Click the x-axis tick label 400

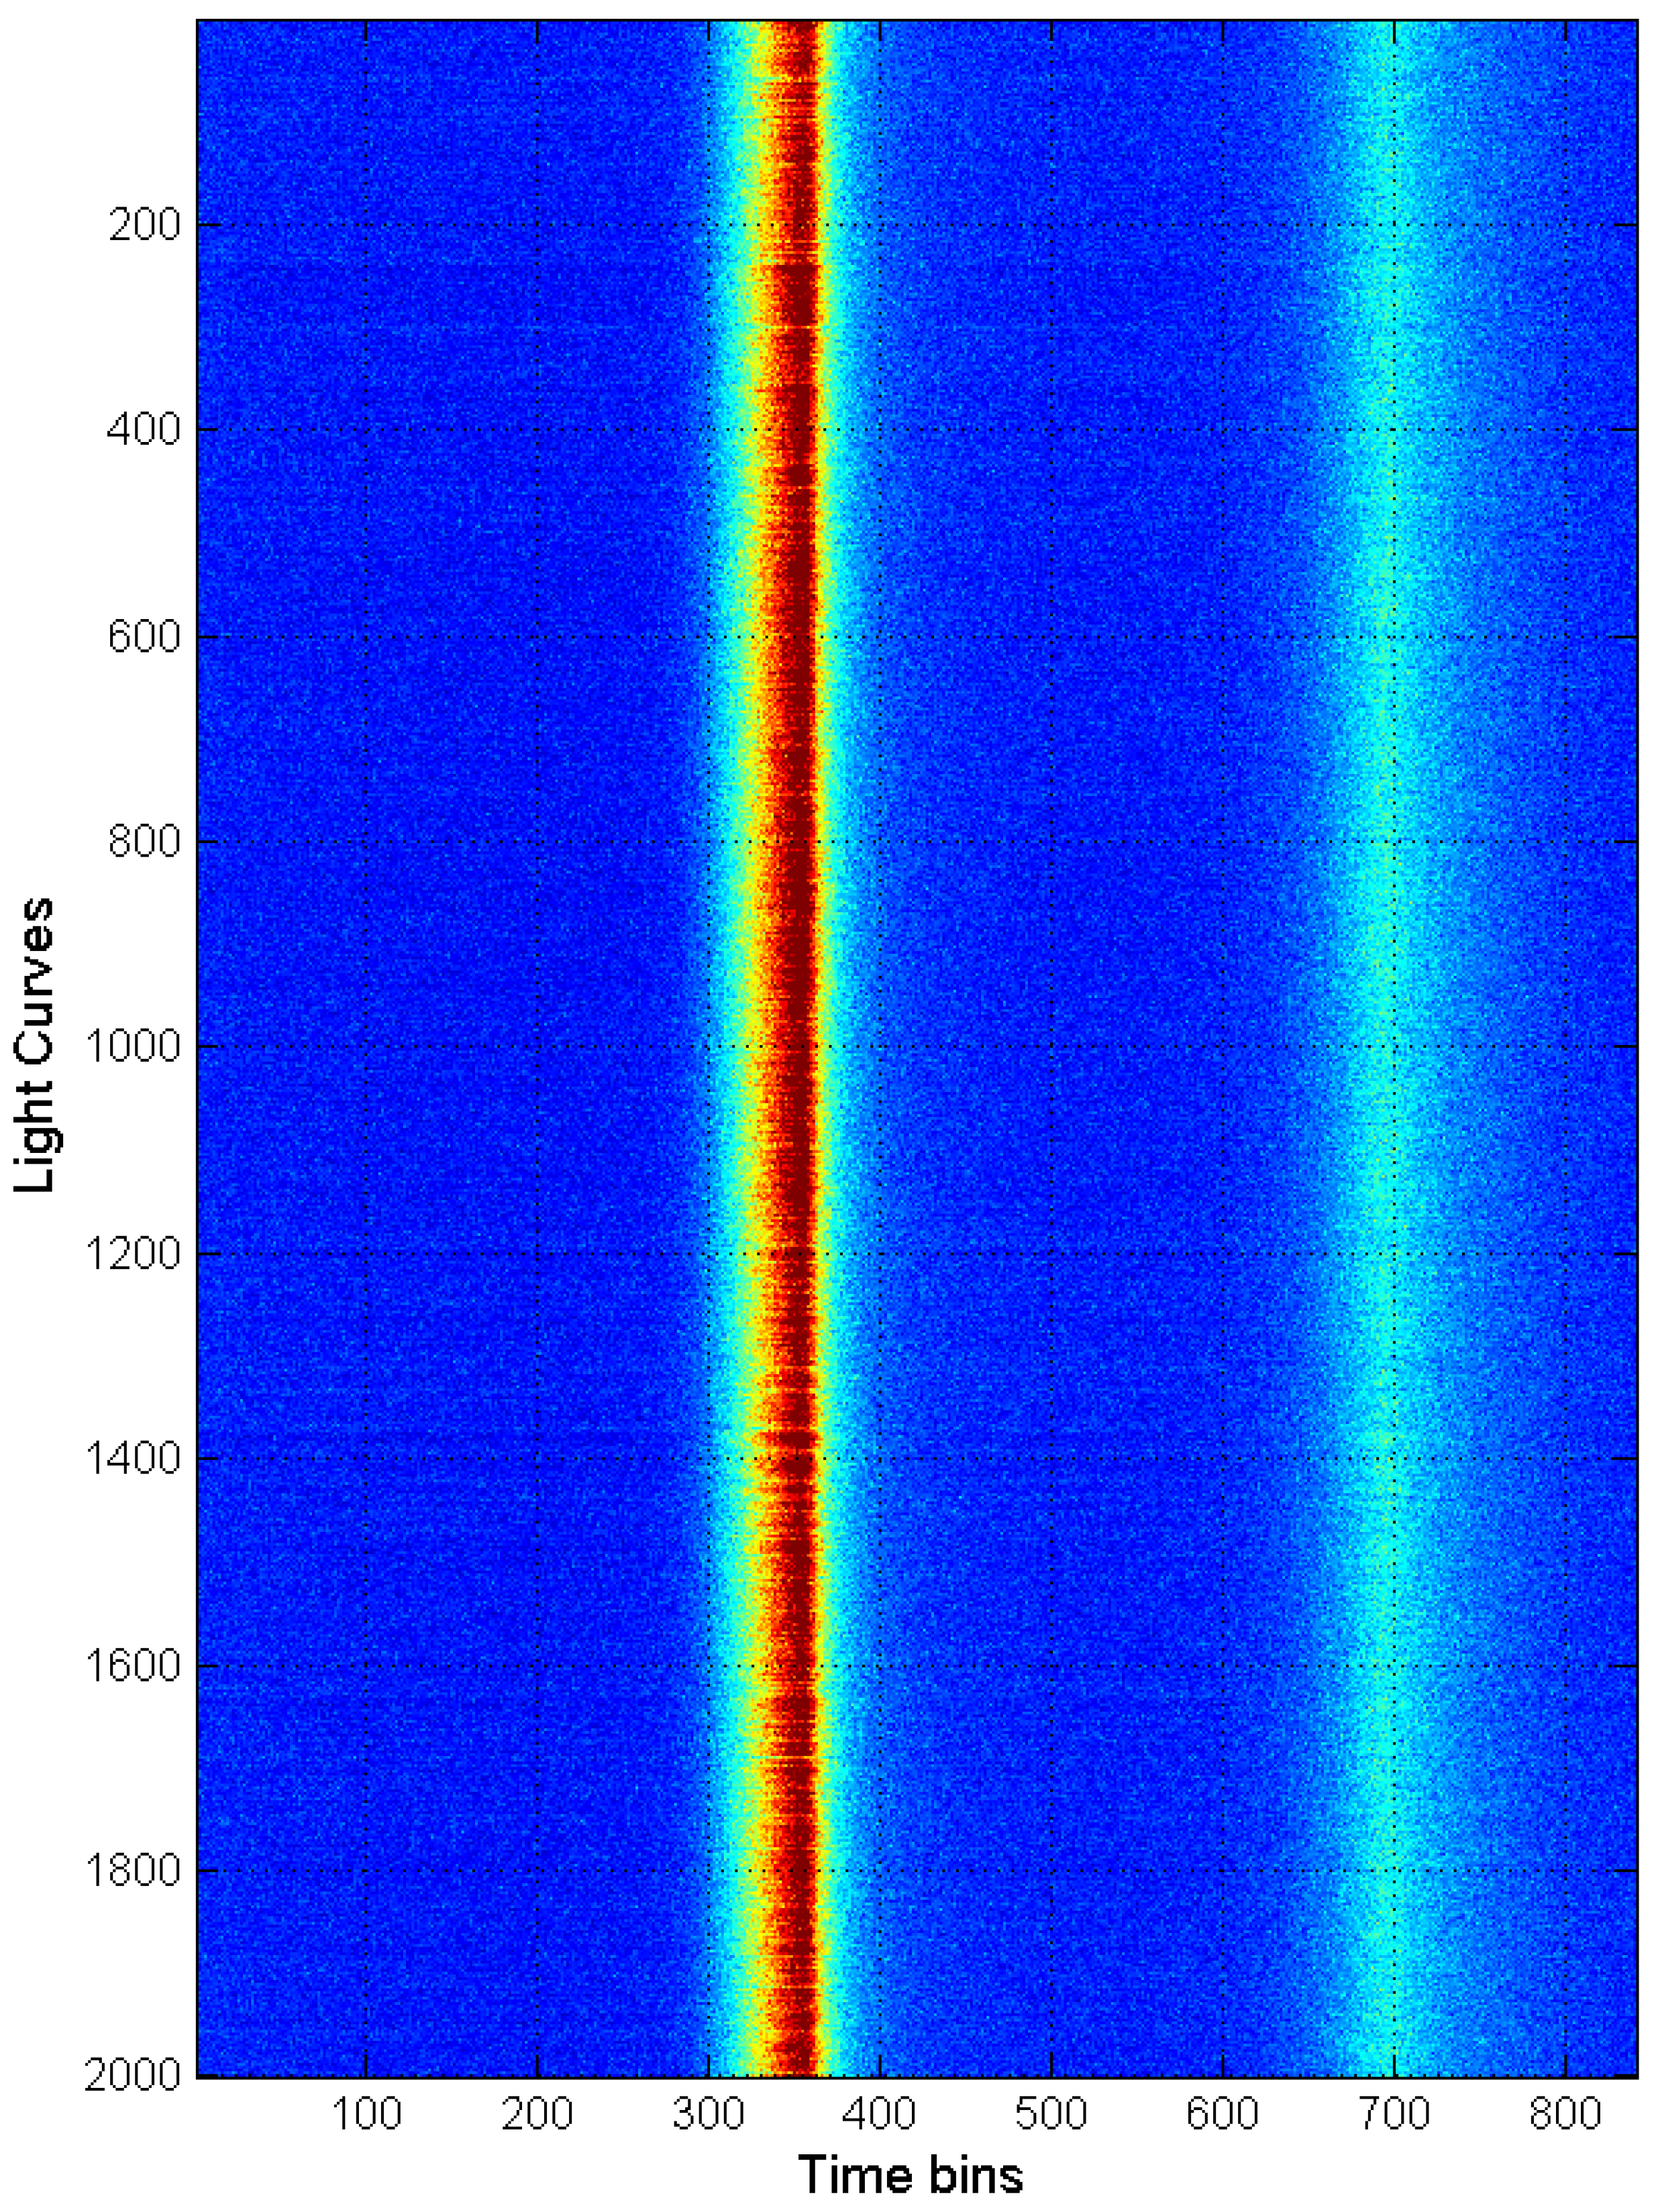click(880, 2114)
